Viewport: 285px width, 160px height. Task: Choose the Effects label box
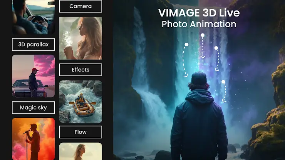(x=80, y=70)
